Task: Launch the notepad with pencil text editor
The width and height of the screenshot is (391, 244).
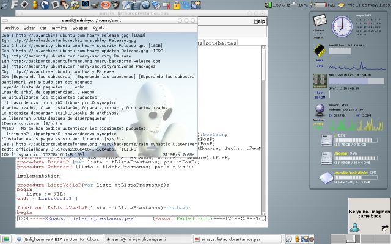Action: coord(126,4)
